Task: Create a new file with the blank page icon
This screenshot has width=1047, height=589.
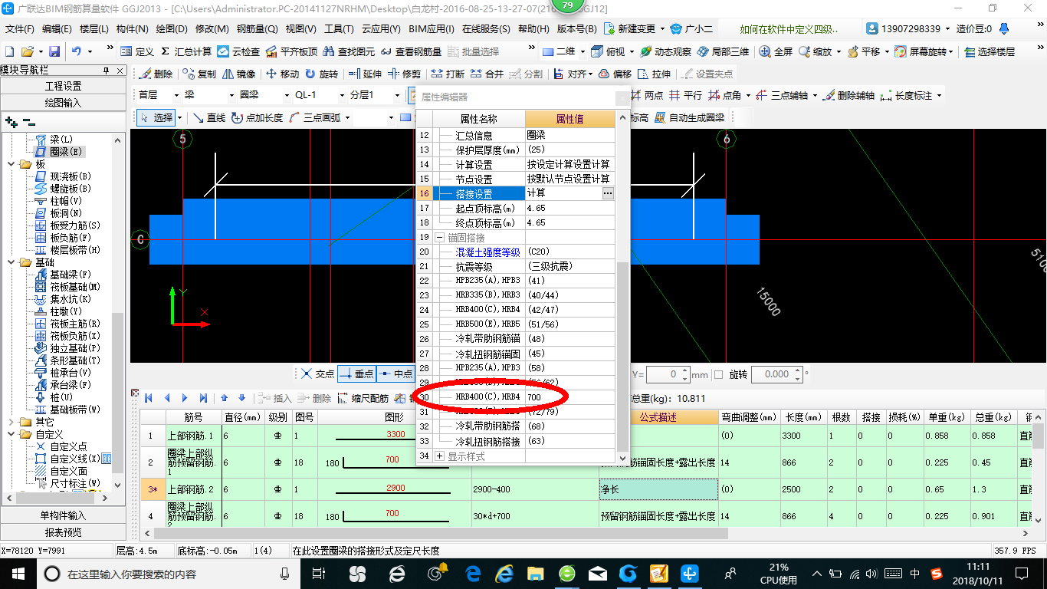Action: click(x=9, y=51)
